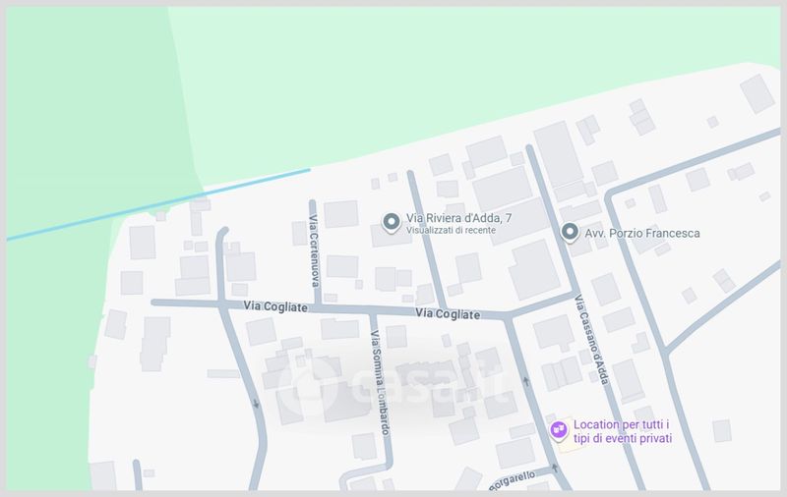
Task: Click the casa.it watermark logo
Action: 393,384
